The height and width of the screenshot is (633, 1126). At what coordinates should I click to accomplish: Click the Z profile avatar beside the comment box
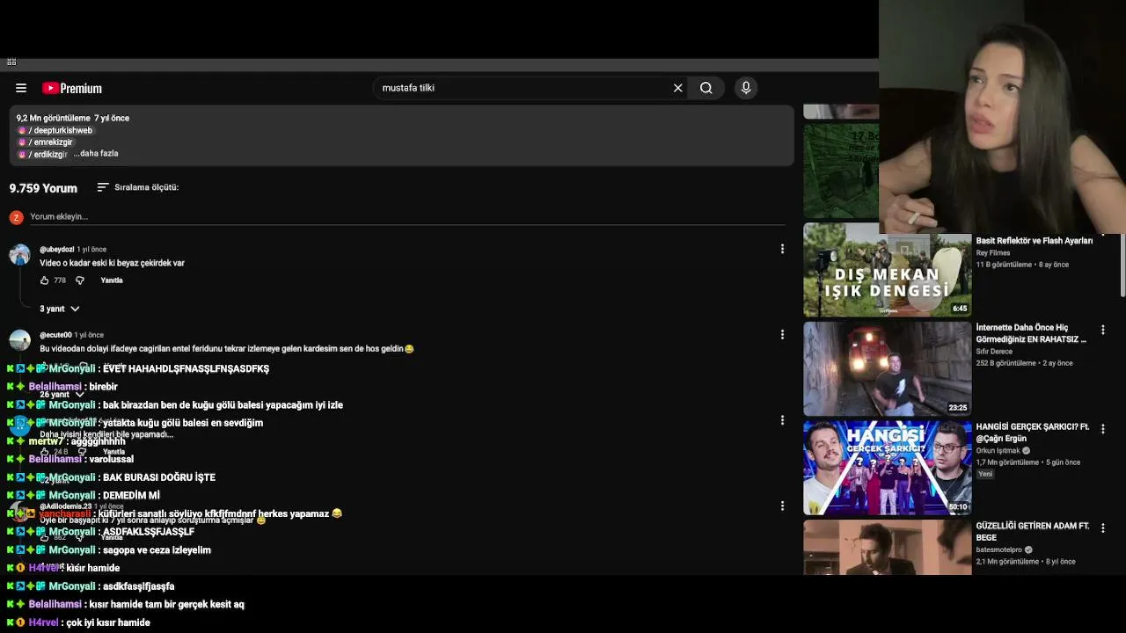(16, 217)
